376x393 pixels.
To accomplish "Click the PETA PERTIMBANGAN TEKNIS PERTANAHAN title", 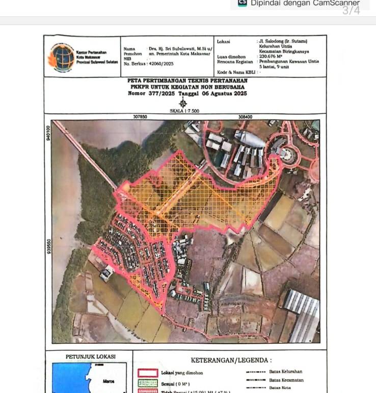I will (187, 80).
